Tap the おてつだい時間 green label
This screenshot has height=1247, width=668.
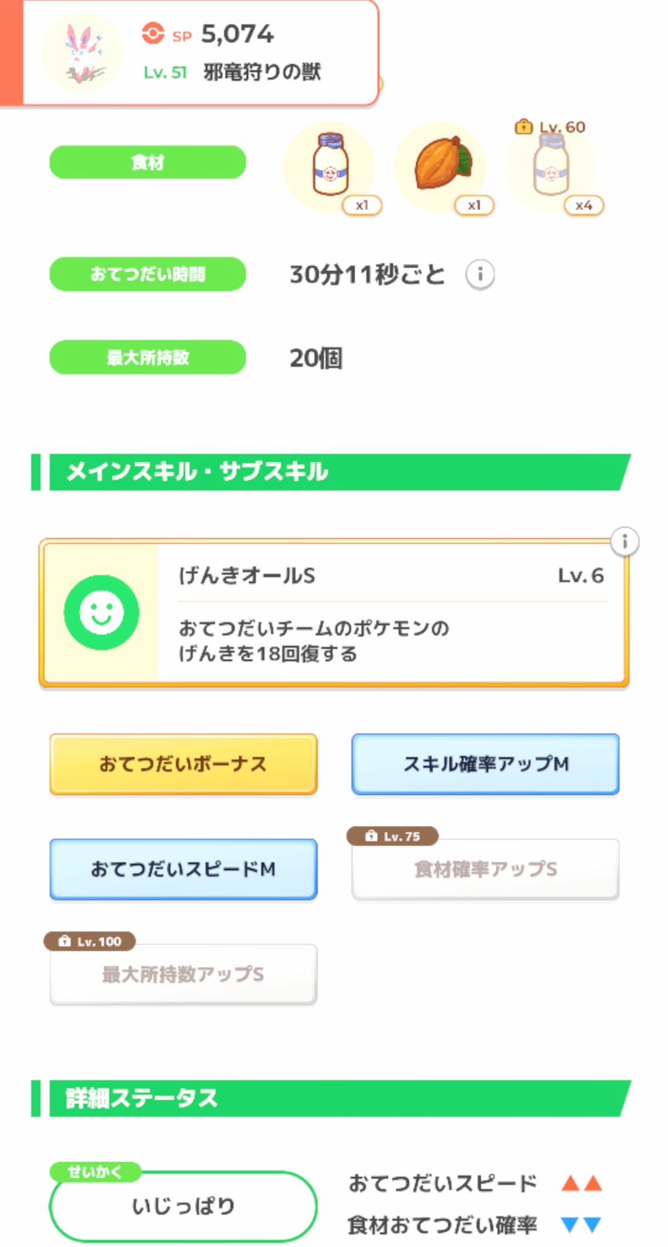click(148, 274)
